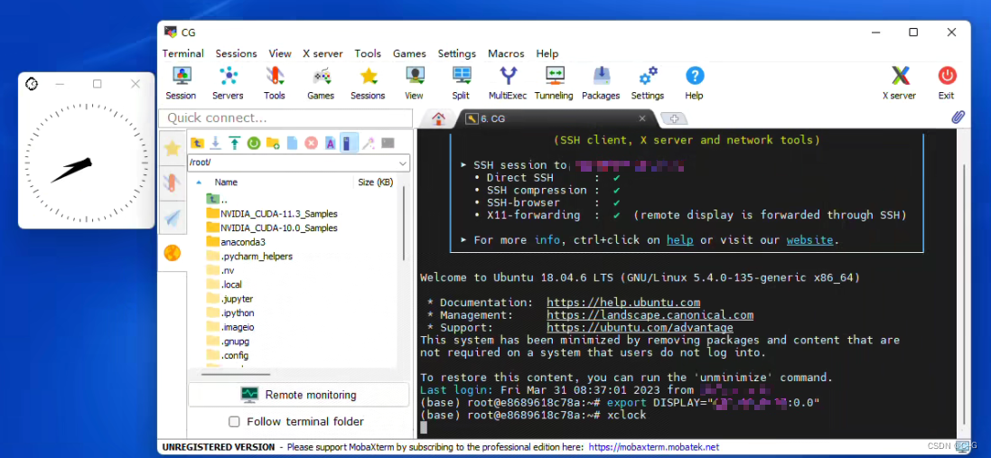
Task: Click the Tunneling toolbar icon
Action: pyautogui.click(x=554, y=81)
